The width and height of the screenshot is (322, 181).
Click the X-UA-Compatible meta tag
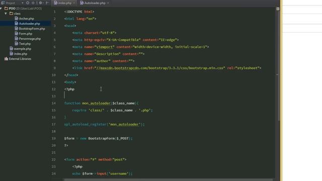125,40
